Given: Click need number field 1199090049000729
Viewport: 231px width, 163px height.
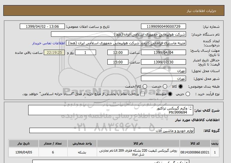Looking at the screenshot, I should [x=163, y=26].
